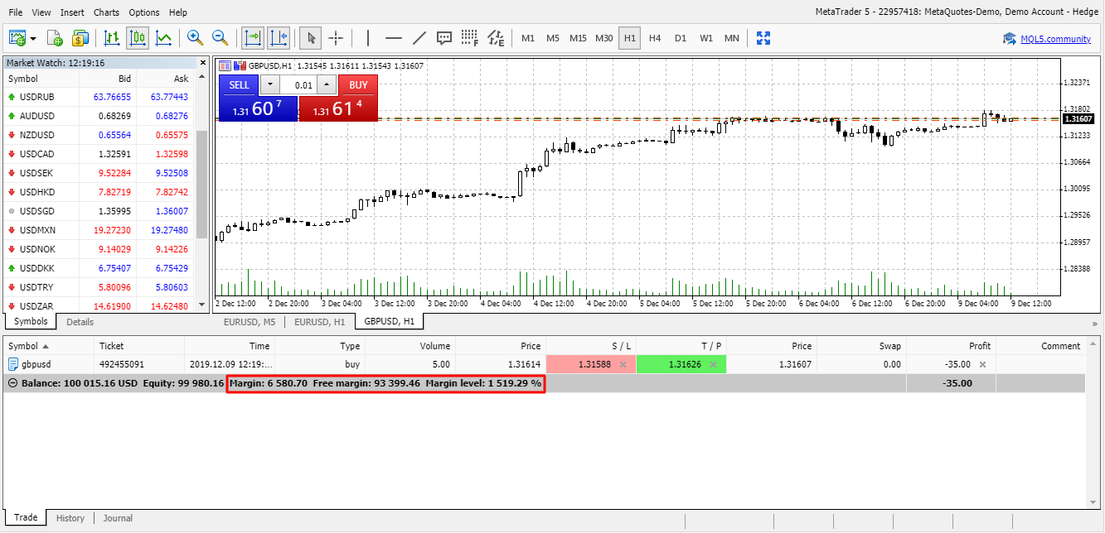Switch to Details tab in Market Watch

(x=80, y=322)
